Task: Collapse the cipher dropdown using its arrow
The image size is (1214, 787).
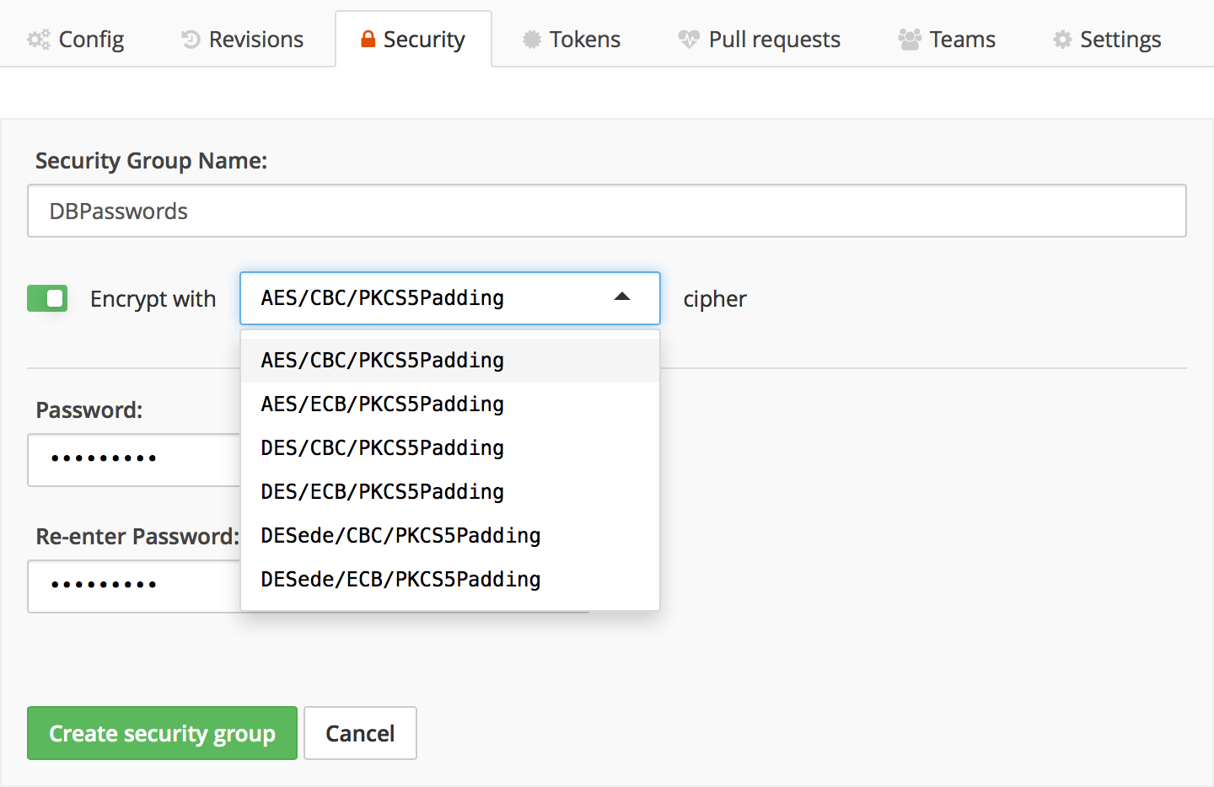Action: 622,297
